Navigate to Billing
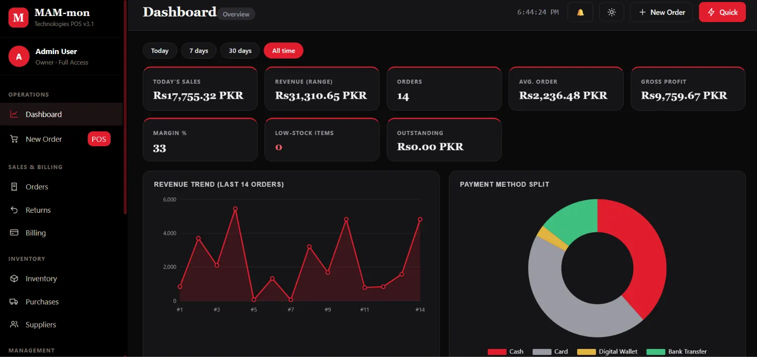Screen dimensions: 757x357 61,233
